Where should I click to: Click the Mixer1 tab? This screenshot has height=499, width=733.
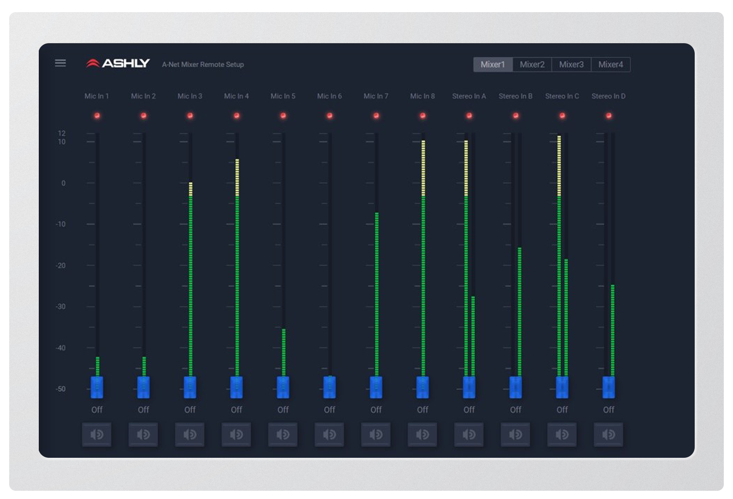click(x=493, y=64)
